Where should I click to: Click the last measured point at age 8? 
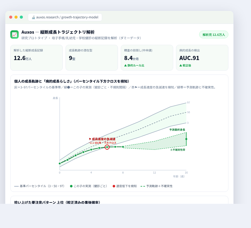point(123,147)
